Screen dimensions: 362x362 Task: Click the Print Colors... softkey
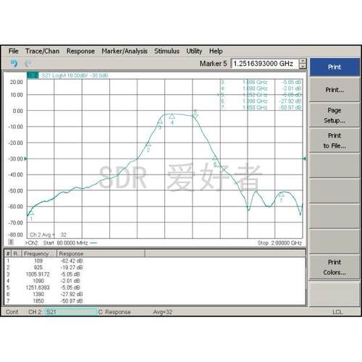tap(334, 267)
